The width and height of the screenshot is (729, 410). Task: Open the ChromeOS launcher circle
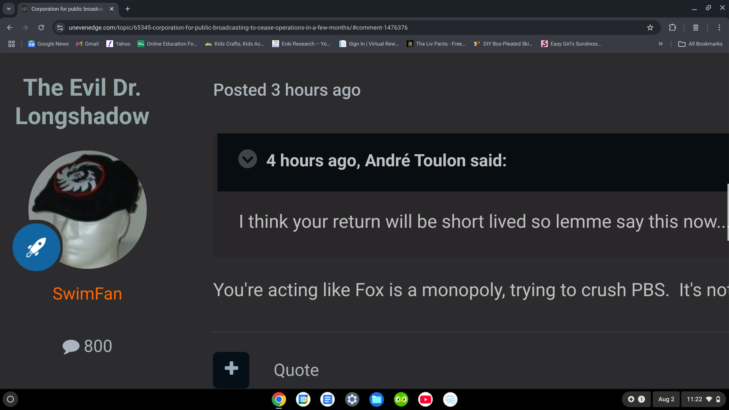11,399
